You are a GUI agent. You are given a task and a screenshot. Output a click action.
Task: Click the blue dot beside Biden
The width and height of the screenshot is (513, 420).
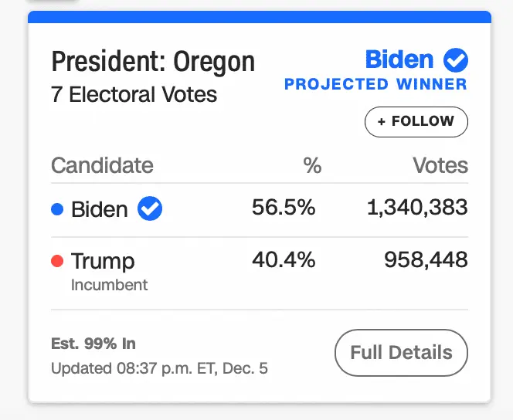tap(57, 208)
